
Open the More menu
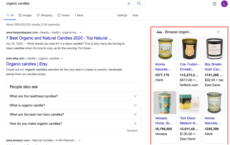pyautogui.click(x=79, y=15)
